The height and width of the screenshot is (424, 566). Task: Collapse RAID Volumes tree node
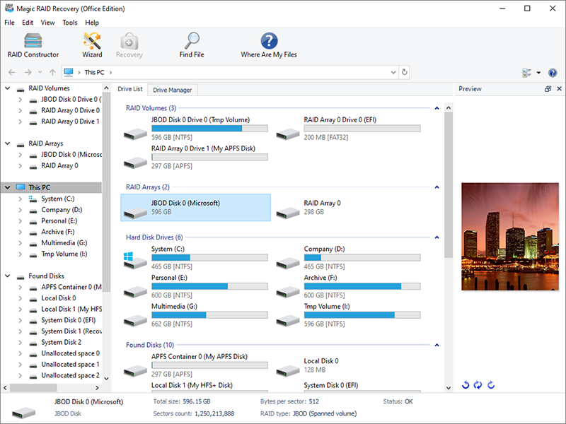tap(8, 88)
